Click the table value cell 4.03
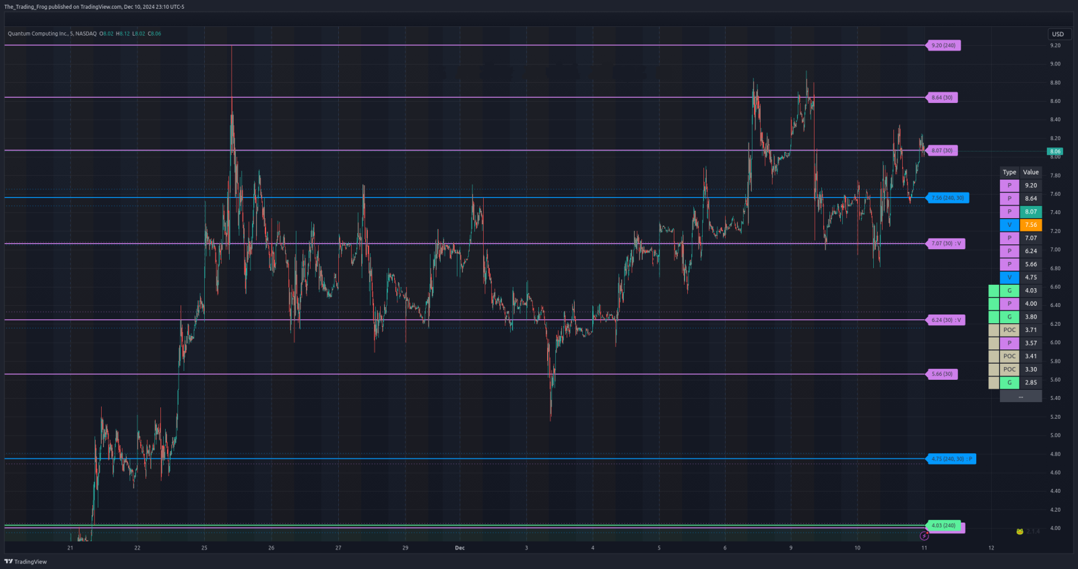The width and height of the screenshot is (1078, 569). tap(1031, 291)
